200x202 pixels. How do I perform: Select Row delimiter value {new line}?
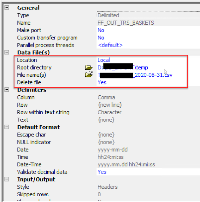[110, 105]
